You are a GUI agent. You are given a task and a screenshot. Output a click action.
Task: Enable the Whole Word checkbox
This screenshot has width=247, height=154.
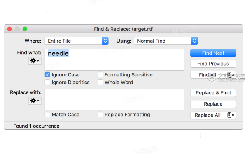pos(100,83)
